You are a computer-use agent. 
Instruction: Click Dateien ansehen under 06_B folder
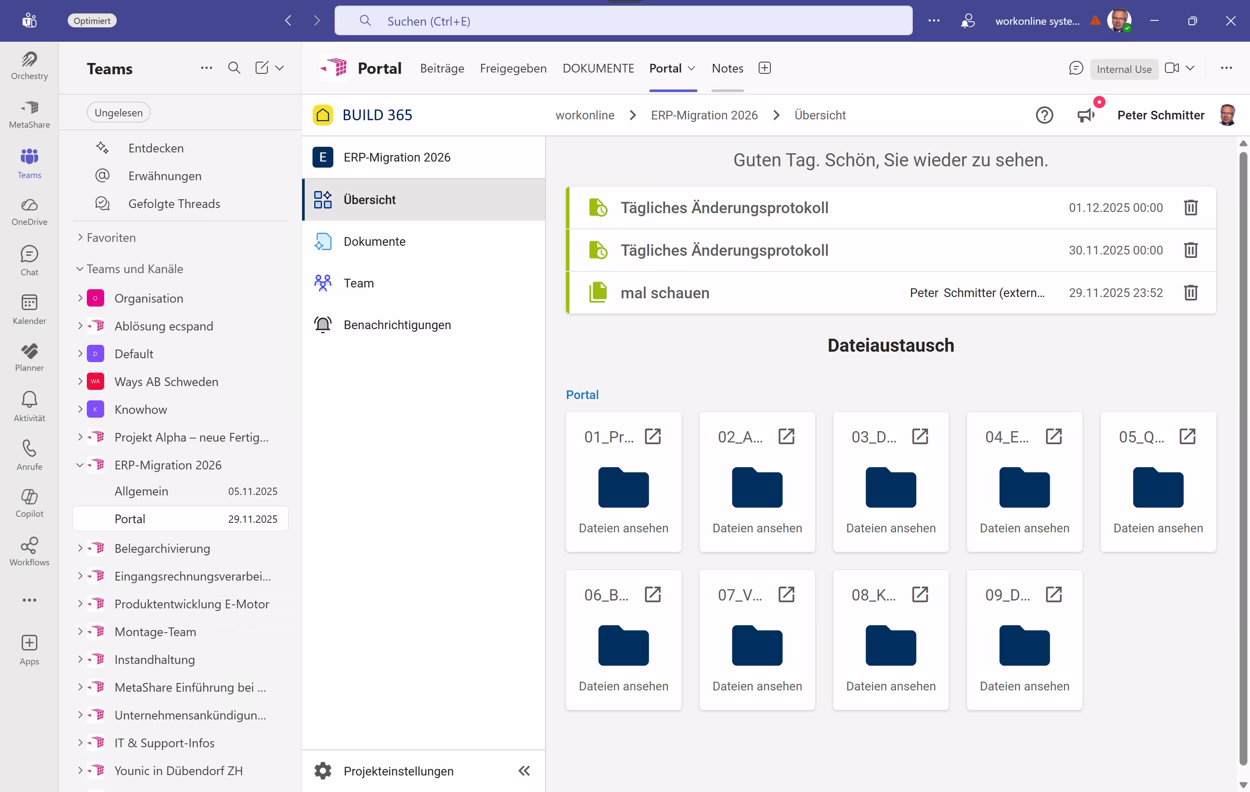click(x=623, y=686)
